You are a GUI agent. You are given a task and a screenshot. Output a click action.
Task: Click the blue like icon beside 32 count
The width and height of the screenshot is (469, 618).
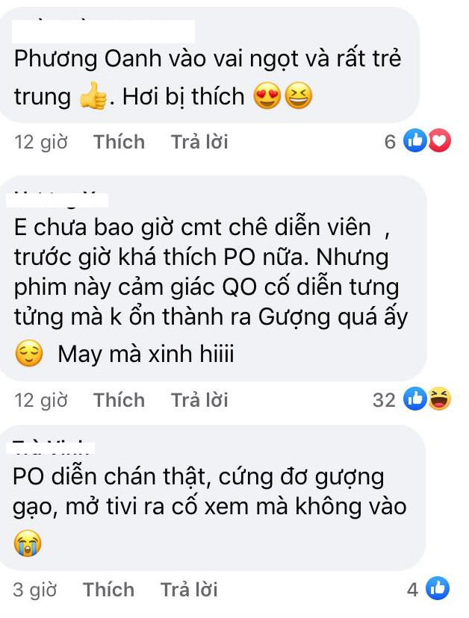(415, 399)
